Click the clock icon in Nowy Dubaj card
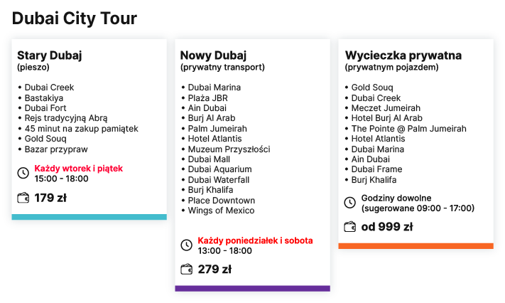 (187, 245)
